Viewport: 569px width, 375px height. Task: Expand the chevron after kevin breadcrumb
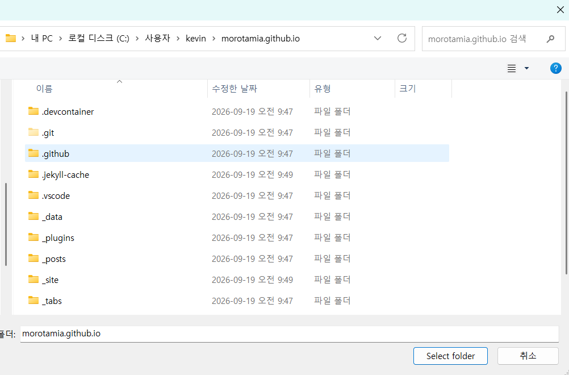(214, 39)
